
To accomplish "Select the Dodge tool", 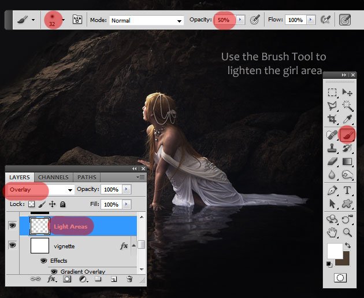I will (x=347, y=175).
